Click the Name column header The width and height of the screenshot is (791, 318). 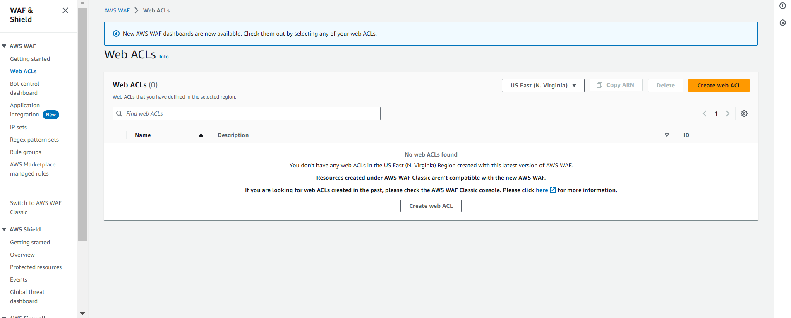[x=143, y=135]
